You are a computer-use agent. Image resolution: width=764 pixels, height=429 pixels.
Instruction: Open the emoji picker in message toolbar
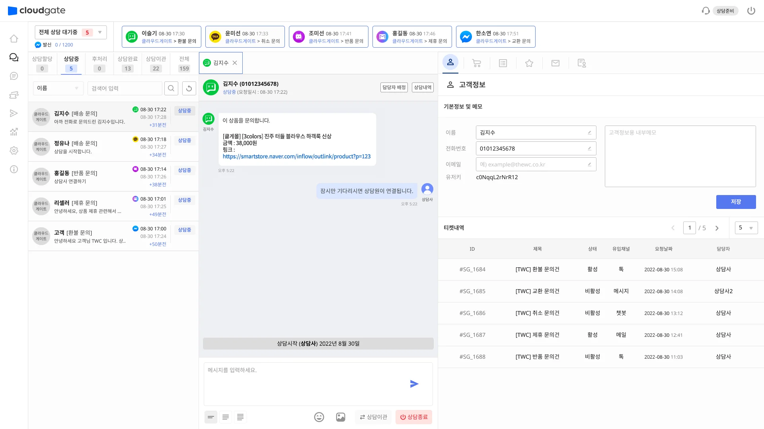click(x=319, y=417)
